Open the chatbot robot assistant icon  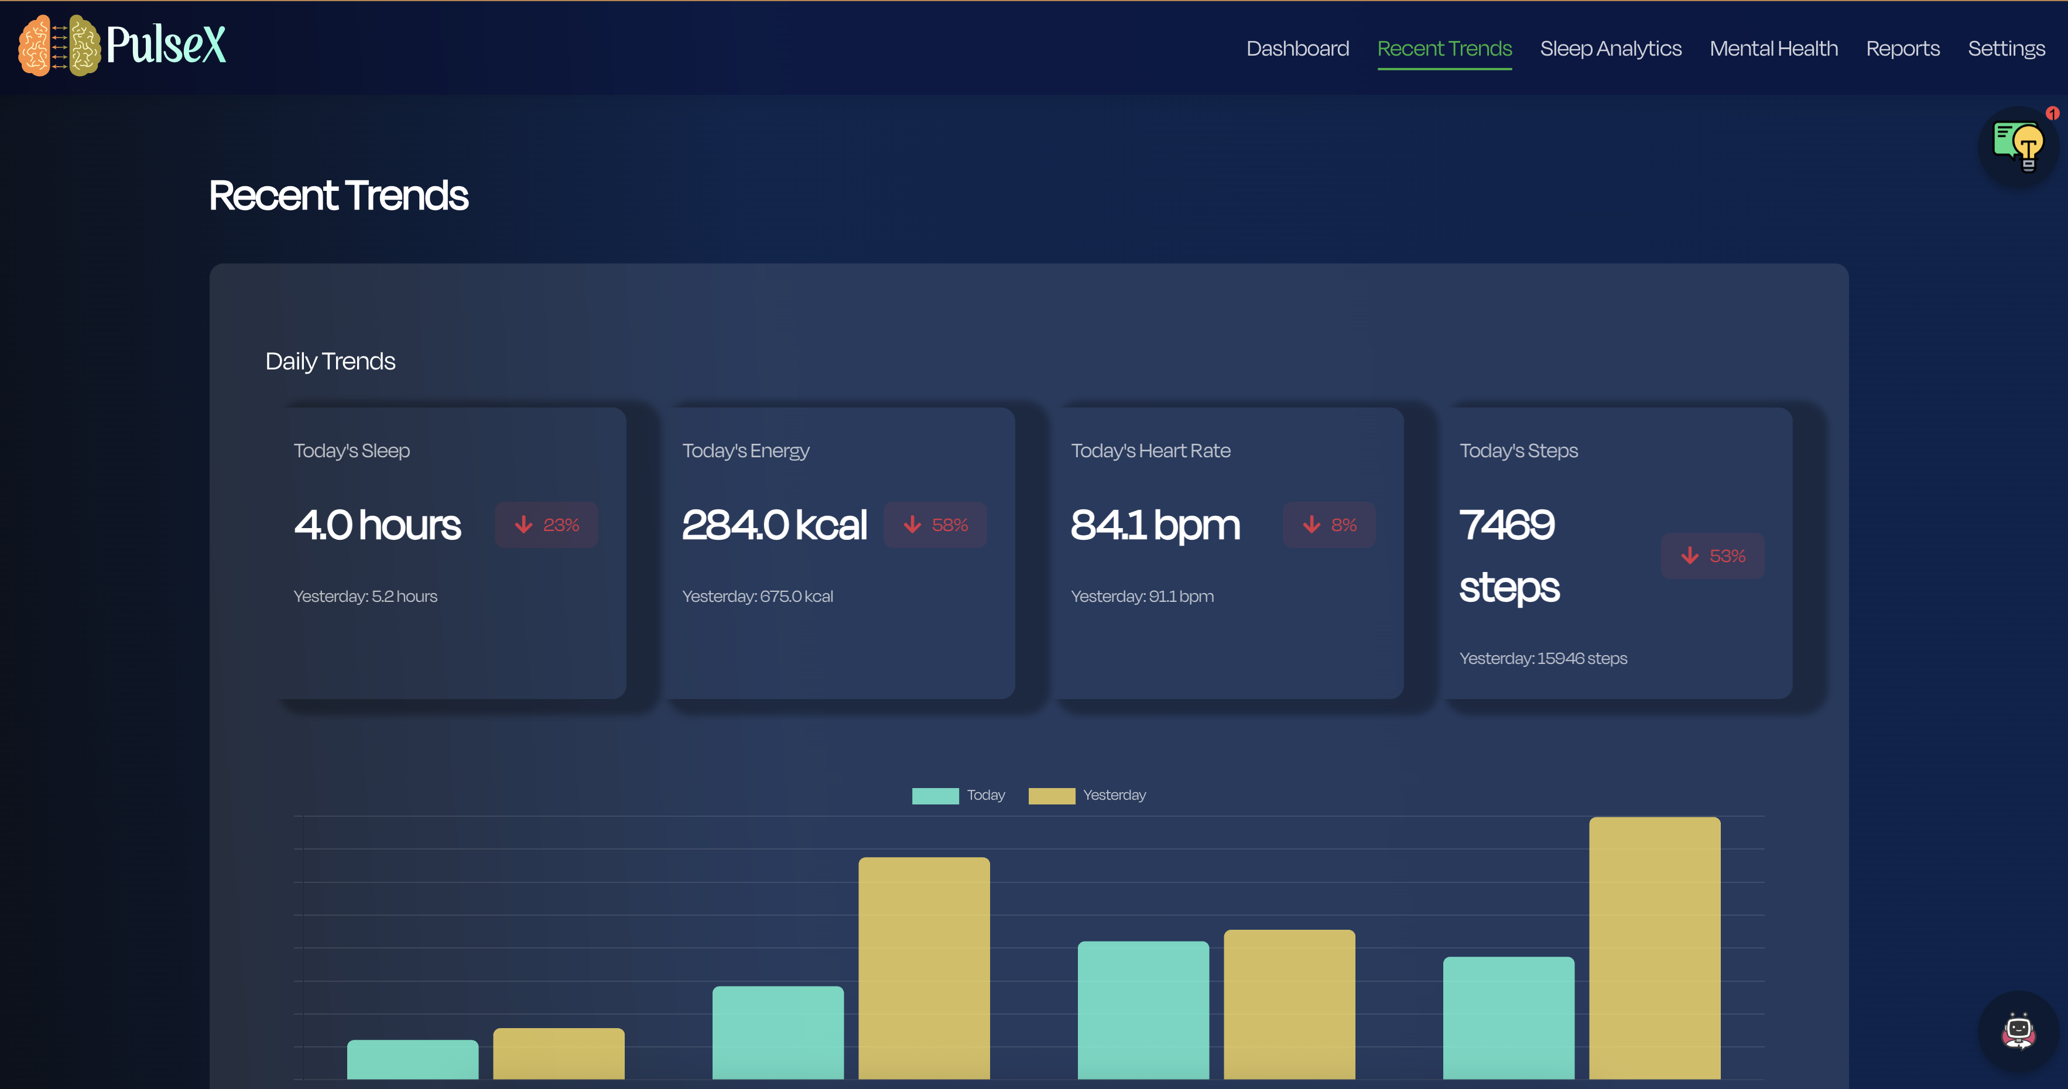(x=2018, y=1031)
